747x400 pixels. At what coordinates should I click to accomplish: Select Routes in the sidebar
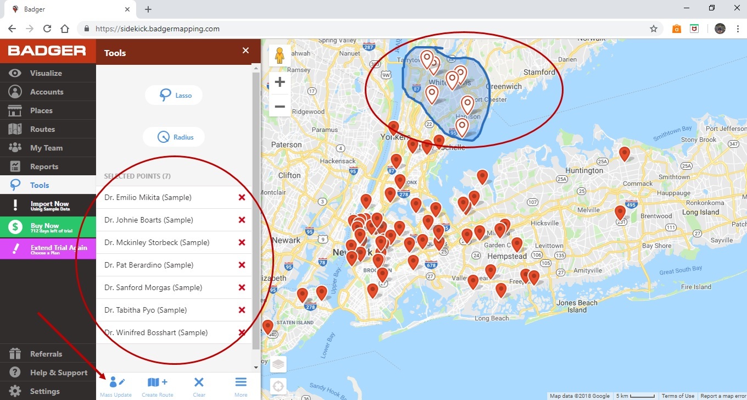tap(48, 129)
